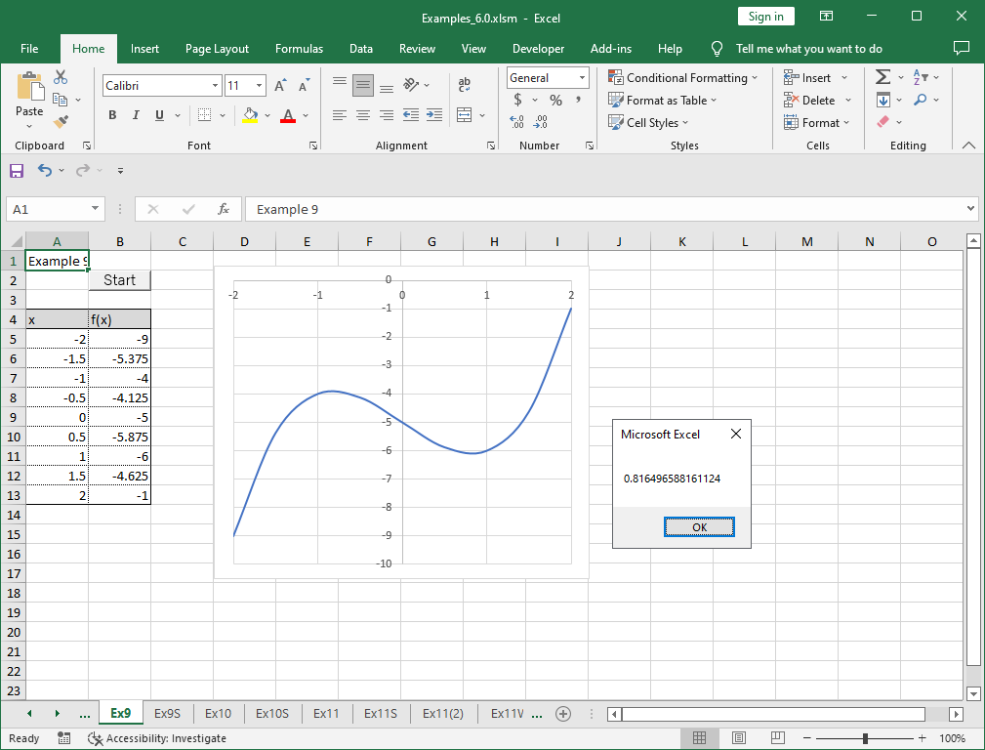
Task: Toggle Italic formatting
Action: coord(136,115)
